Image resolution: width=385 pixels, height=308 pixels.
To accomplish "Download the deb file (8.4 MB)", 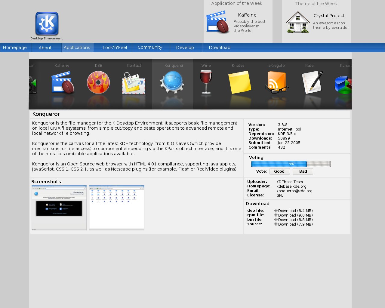I will 295,211.
